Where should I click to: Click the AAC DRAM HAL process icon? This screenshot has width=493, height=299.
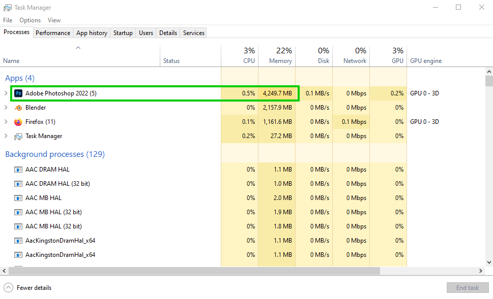pos(18,170)
